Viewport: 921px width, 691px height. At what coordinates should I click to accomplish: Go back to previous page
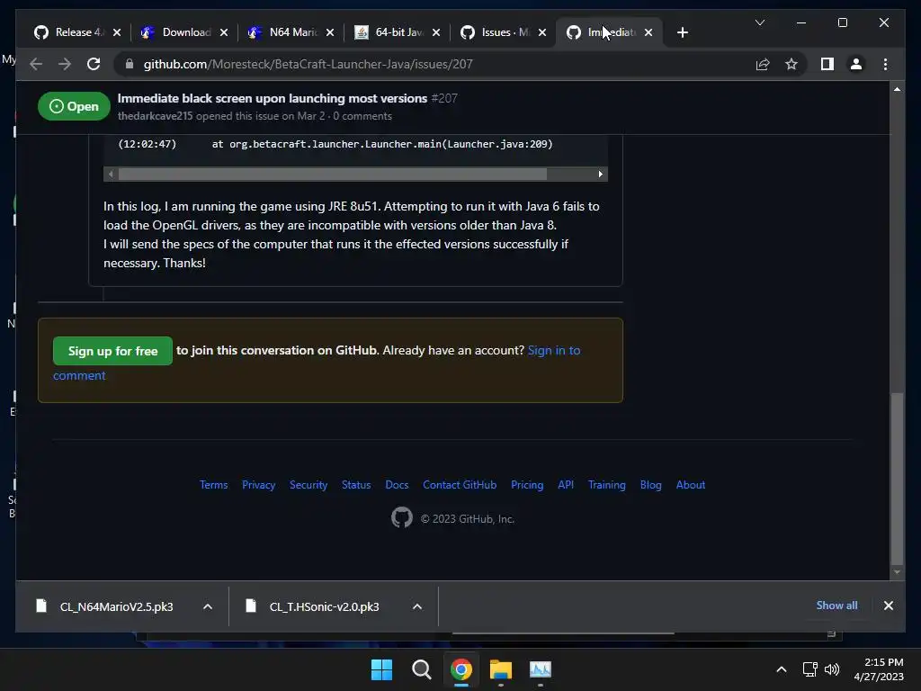pos(36,64)
